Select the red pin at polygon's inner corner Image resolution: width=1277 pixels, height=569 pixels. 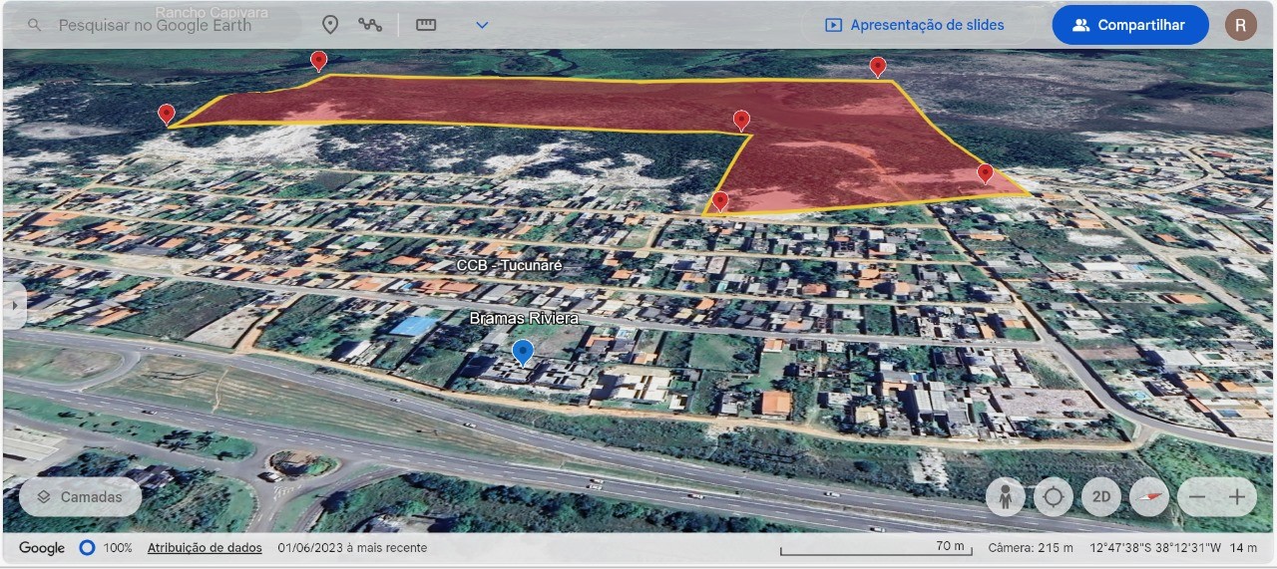pos(741,121)
